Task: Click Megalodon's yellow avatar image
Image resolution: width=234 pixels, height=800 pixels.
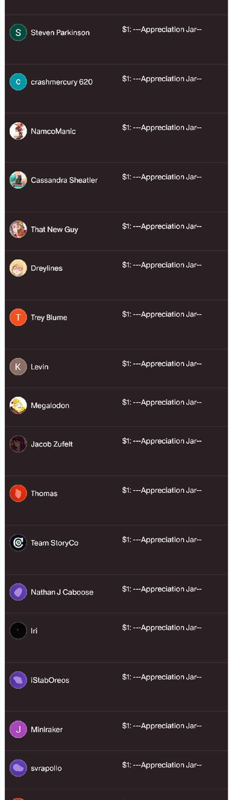Action: [x=18, y=405]
